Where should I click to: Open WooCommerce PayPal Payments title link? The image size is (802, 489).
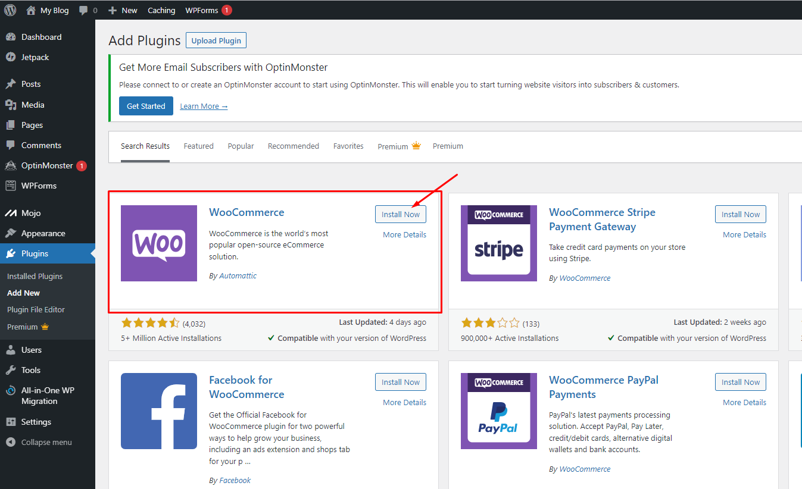pyautogui.click(x=604, y=387)
